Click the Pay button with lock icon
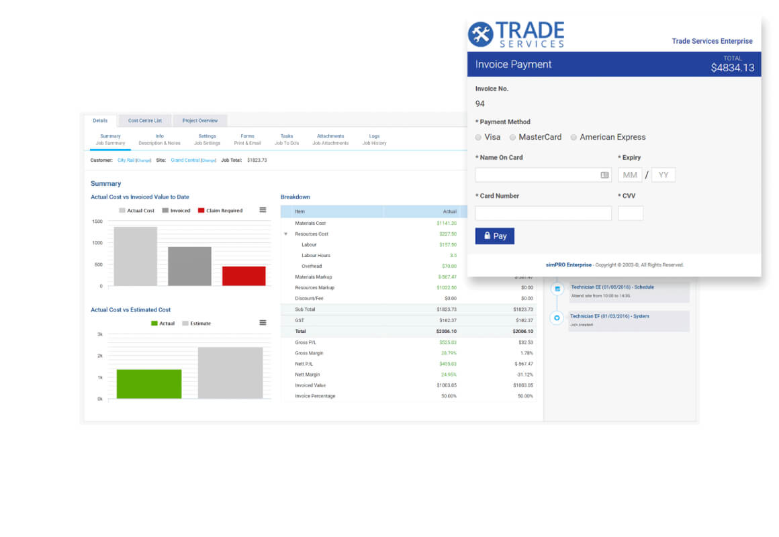Viewport: 779px width, 537px height. (x=495, y=236)
